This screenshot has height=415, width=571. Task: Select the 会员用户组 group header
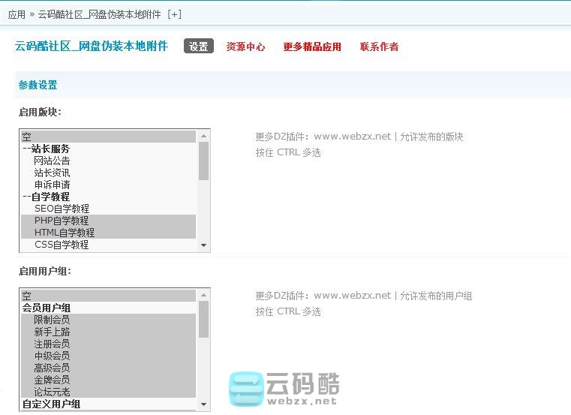click(x=109, y=308)
